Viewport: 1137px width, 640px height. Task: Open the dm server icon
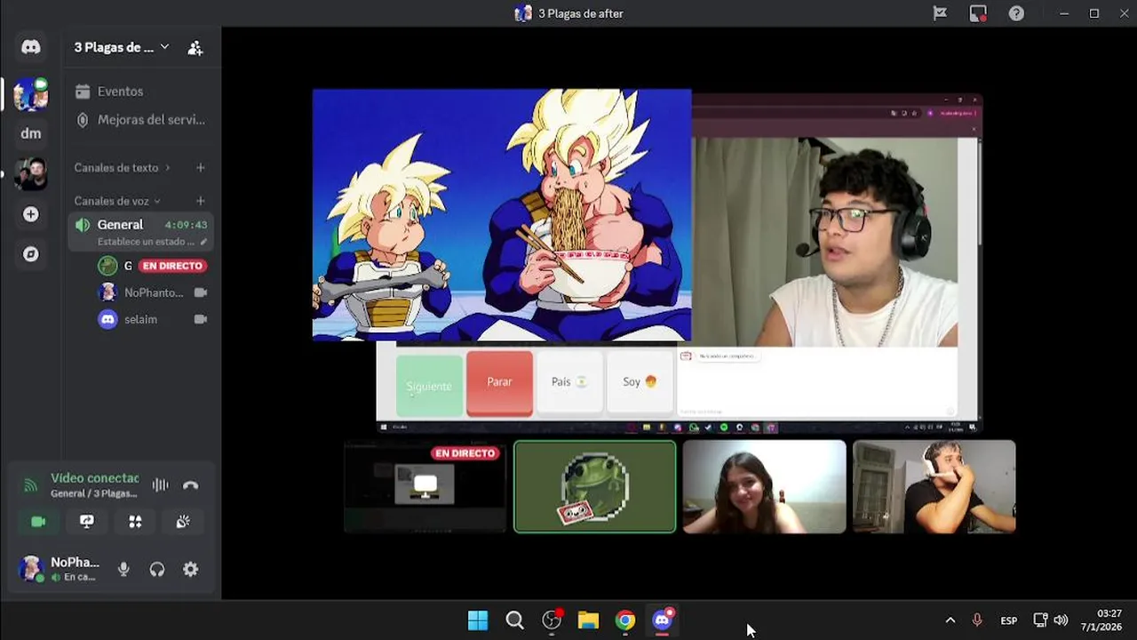[x=31, y=133]
